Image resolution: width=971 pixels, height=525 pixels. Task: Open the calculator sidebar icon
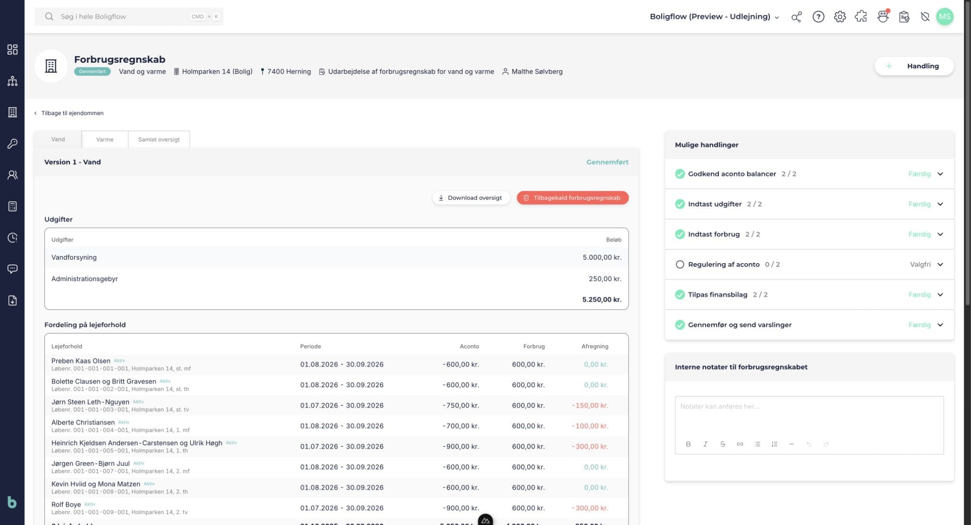pos(12,206)
